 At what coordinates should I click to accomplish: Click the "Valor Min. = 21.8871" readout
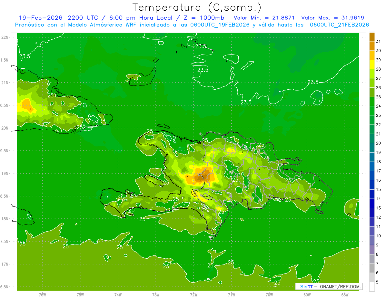click(264, 18)
